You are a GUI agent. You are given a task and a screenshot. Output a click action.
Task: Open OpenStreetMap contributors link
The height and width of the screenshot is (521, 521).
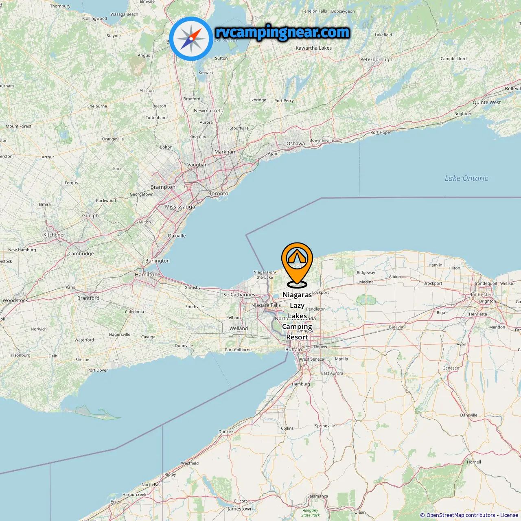coord(460,515)
